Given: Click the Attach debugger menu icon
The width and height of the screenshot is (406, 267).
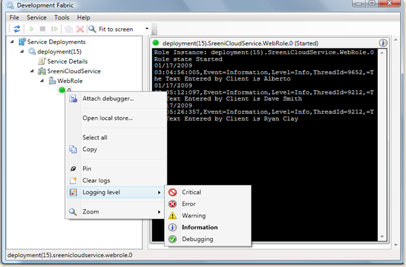Looking at the screenshot, I should tap(73, 99).
